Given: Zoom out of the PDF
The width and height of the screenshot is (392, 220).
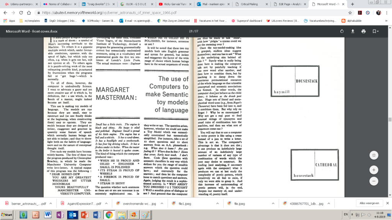Looking at the screenshot, I should [x=374, y=181].
